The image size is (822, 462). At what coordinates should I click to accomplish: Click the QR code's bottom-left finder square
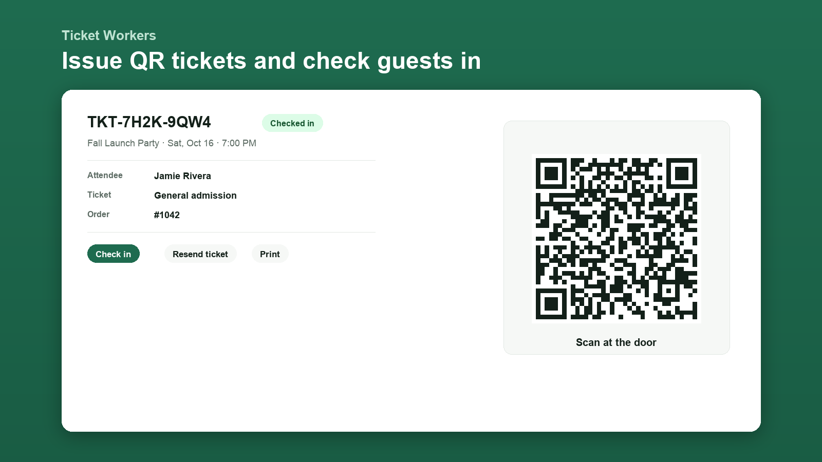(551, 304)
